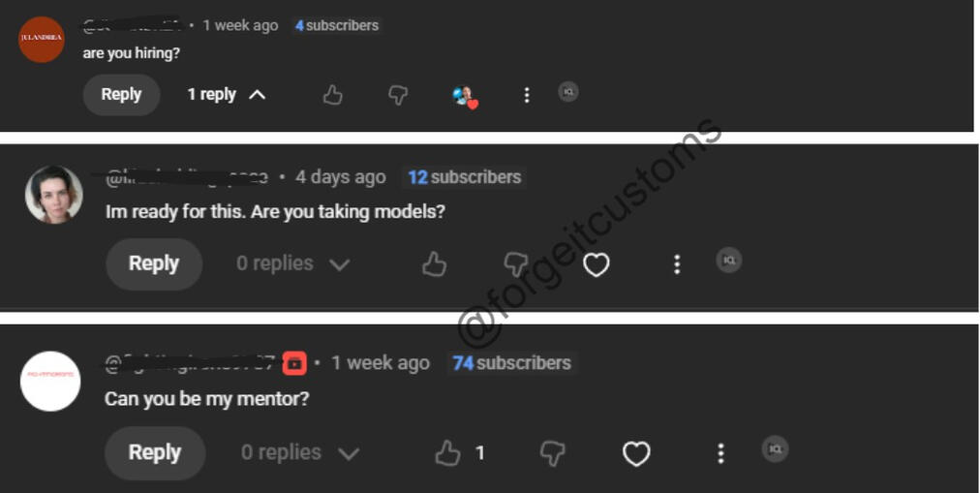Collapse the '1 reply' thread
Viewport: 980px width, 493px height.
227,95
